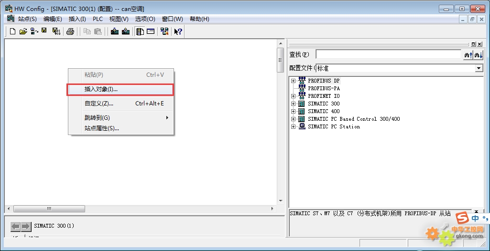This screenshot has width=490, height=251.
Task: Open the 帮助(H) menu
Action: tap(199, 19)
